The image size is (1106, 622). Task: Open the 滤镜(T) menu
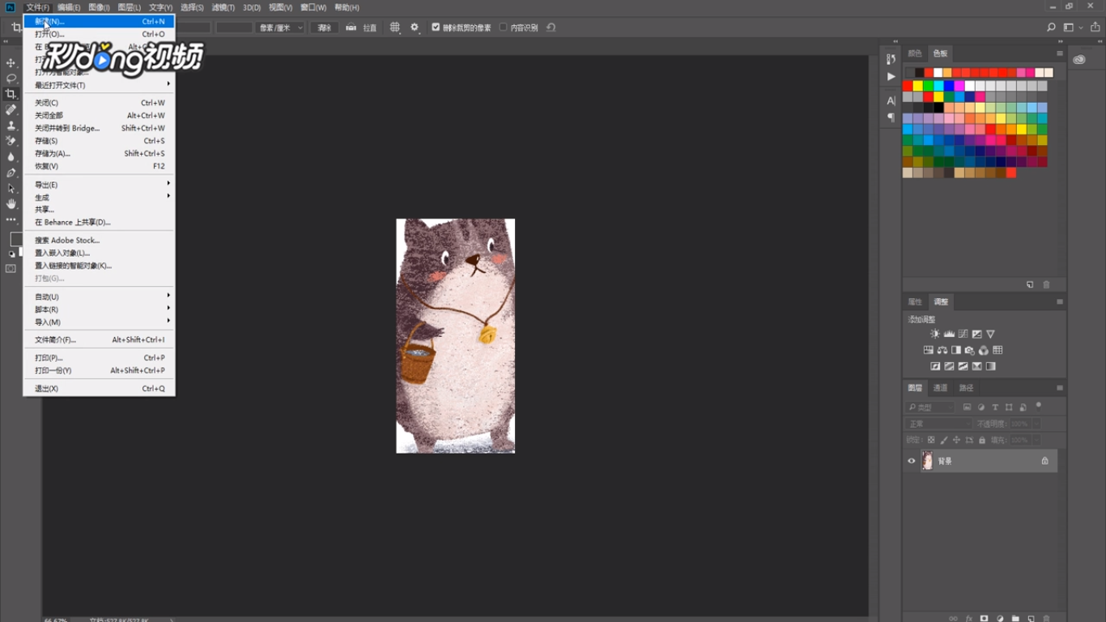223,7
